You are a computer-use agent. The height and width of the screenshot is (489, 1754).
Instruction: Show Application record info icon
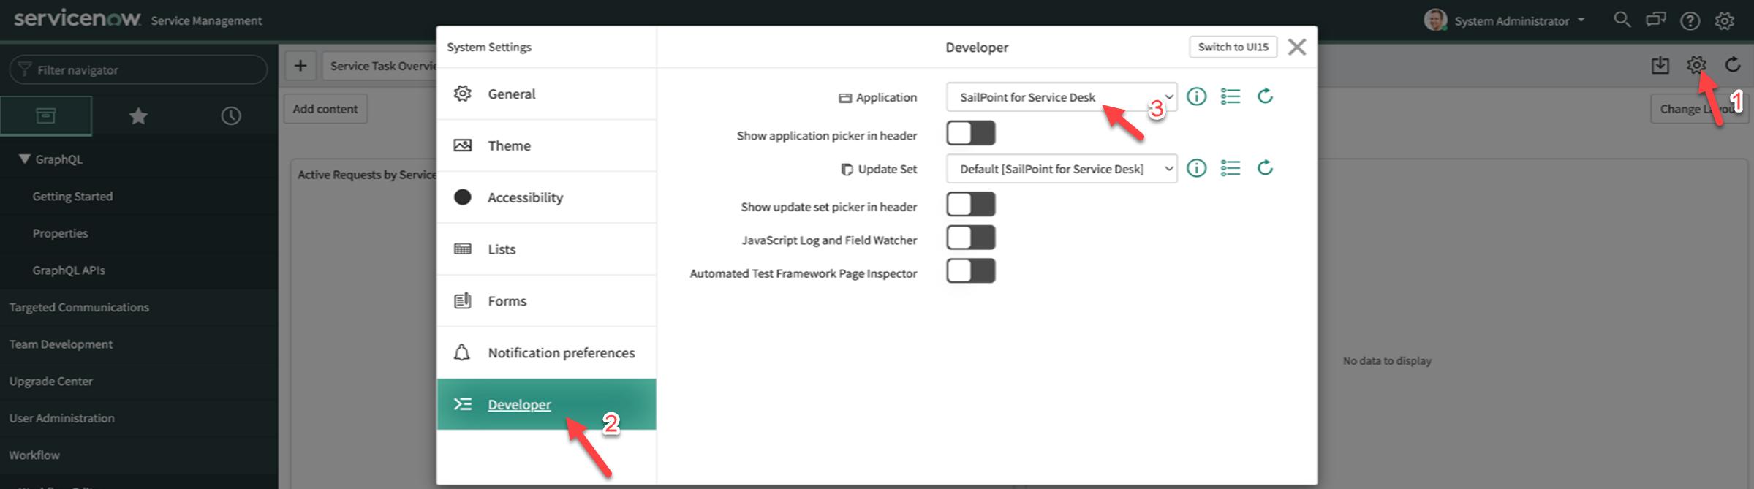1196,96
